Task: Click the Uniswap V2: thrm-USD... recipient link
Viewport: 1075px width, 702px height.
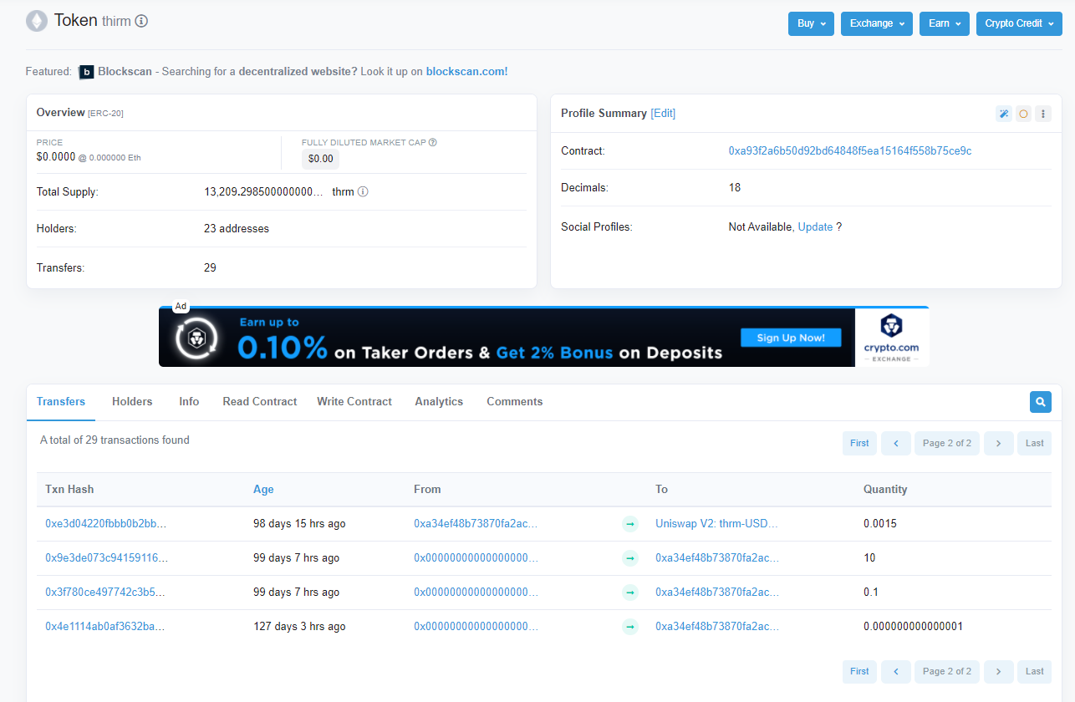Action: [x=716, y=524]
